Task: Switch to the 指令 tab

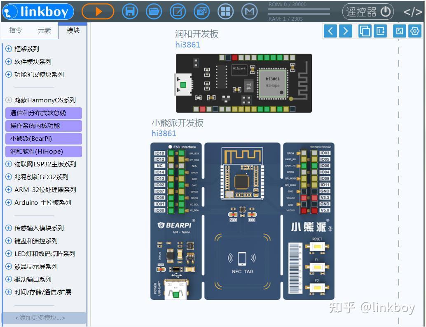Action: coord(15,30)
